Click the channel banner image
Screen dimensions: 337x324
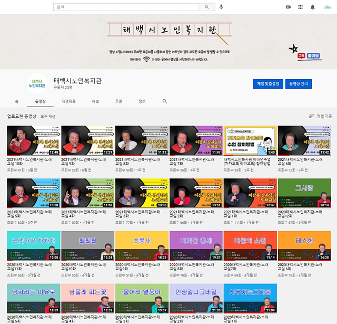pyautogui.click(x=168, y=42)
